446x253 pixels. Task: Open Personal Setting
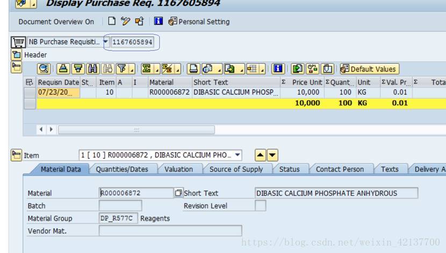[x=199, y=21]
